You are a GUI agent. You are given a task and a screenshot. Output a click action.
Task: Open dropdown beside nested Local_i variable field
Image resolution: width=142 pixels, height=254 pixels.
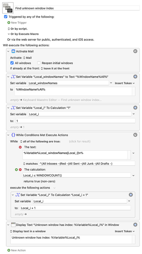click(x=129, y=201)
